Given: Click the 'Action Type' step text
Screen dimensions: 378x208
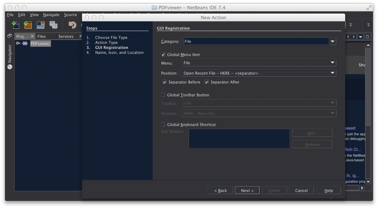Looking at the screenshot, I should pos(106,42).
